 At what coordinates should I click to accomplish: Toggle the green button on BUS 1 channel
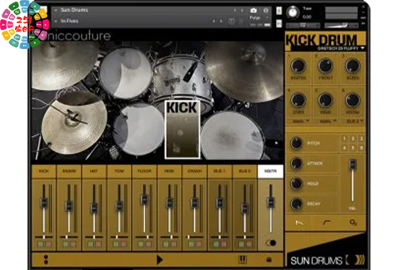coord(216,244)
